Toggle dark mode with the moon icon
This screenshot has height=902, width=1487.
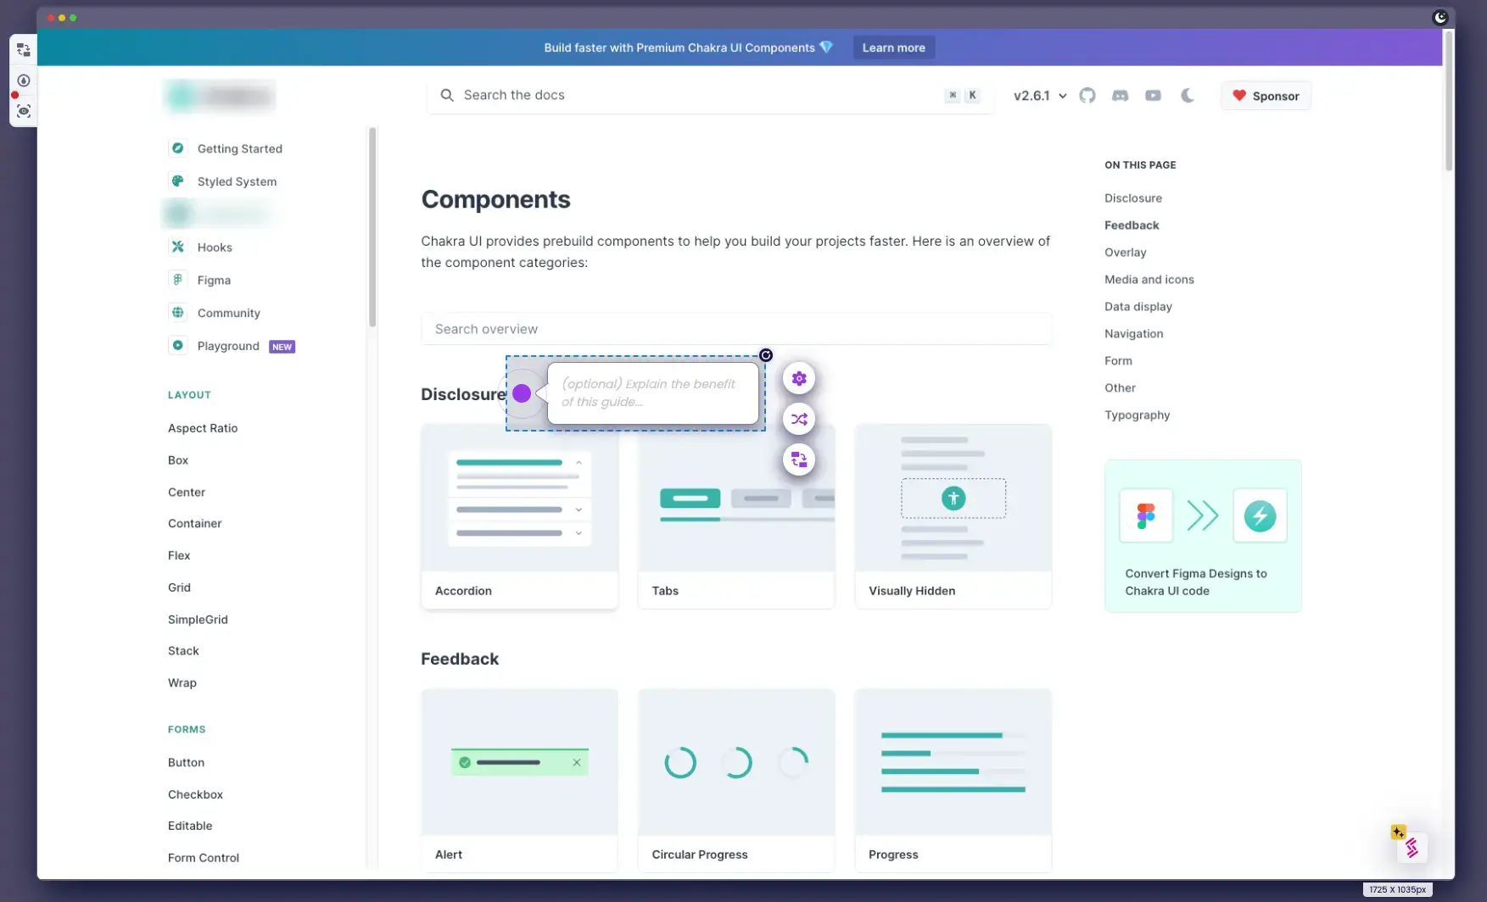click(x=1187, y=96)
